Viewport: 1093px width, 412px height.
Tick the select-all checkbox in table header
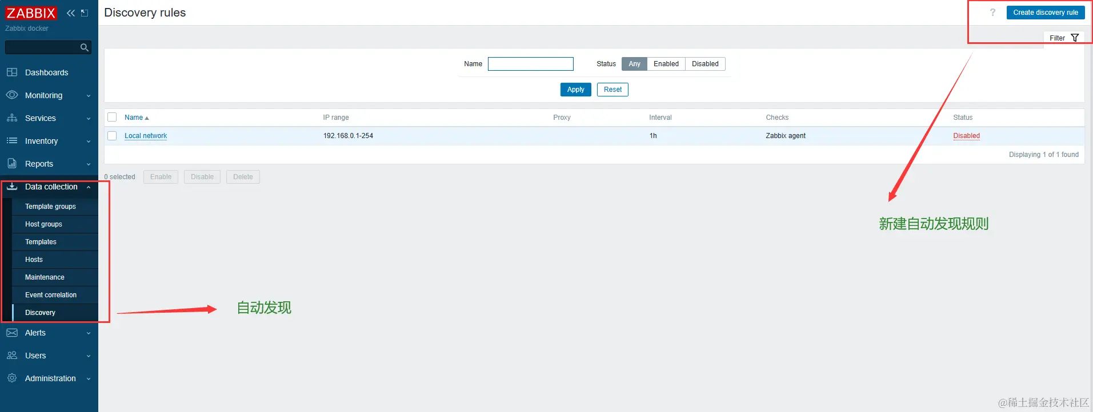[112, 117]
